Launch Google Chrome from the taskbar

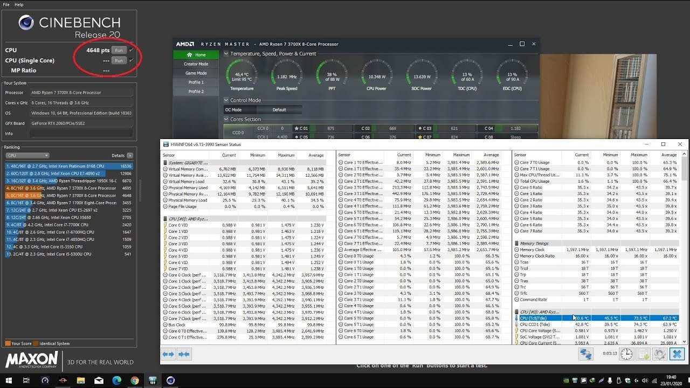tap(135, 380)
